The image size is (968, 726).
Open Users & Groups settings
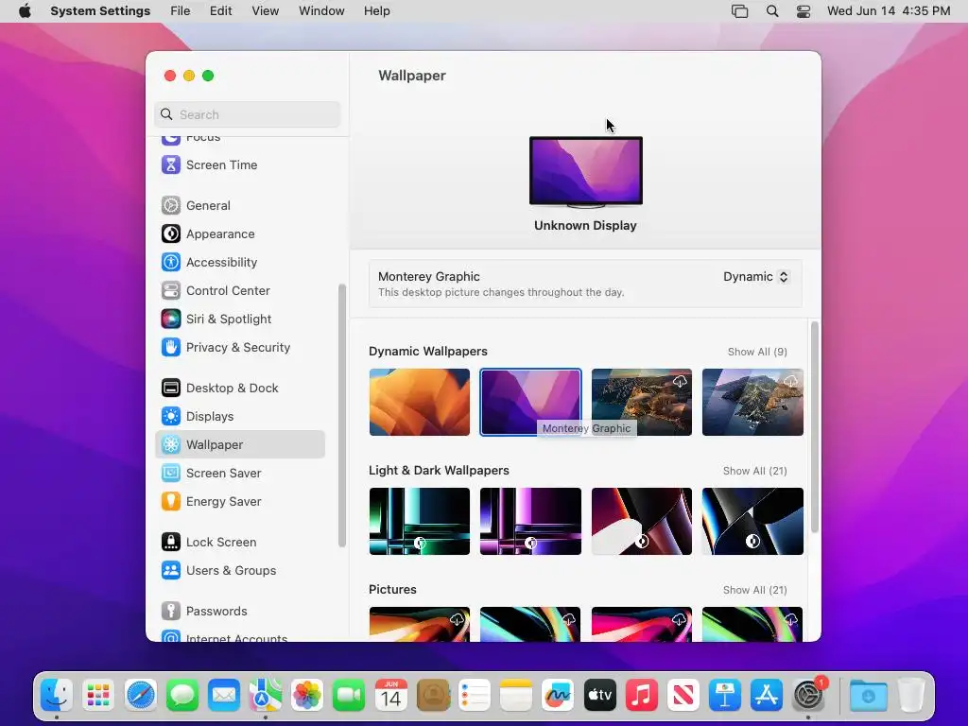pyautogui.click(x=239, y=571)
